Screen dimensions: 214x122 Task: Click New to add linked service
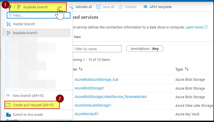click(77, 37)
